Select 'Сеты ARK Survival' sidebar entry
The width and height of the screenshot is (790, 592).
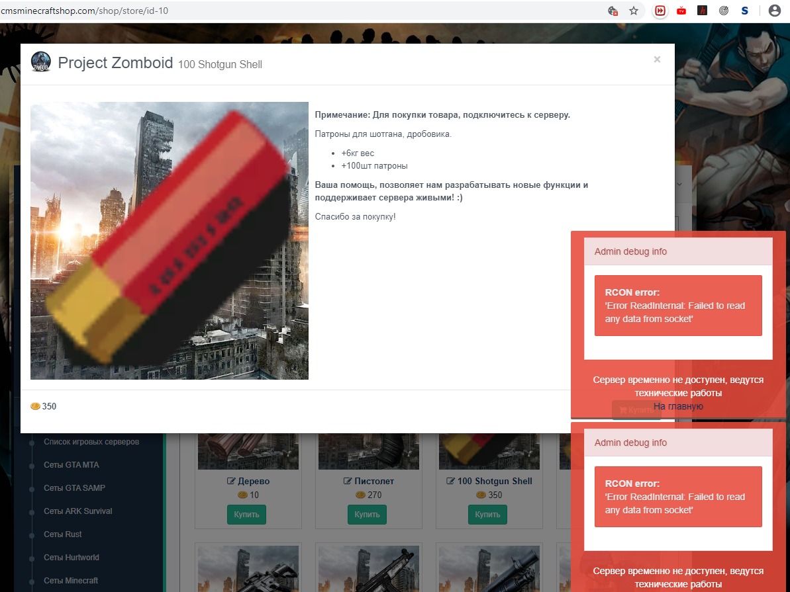[78, 511]
